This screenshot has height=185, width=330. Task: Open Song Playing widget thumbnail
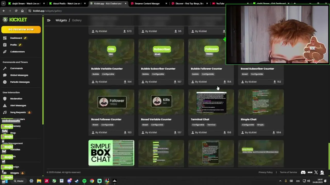[261, 153]
